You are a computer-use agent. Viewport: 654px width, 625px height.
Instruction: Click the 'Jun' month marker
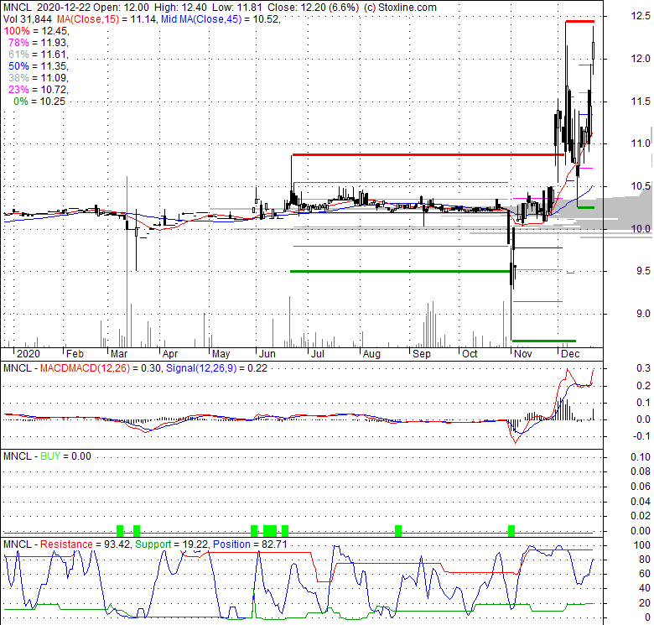pyautogui.click(x=267, y=354)
